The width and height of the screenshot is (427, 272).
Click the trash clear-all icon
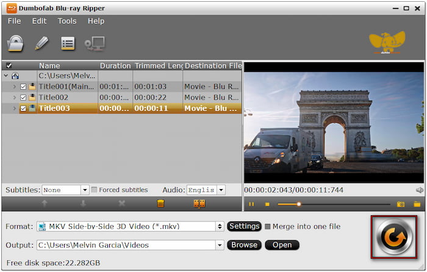click(x=160, y=203)
